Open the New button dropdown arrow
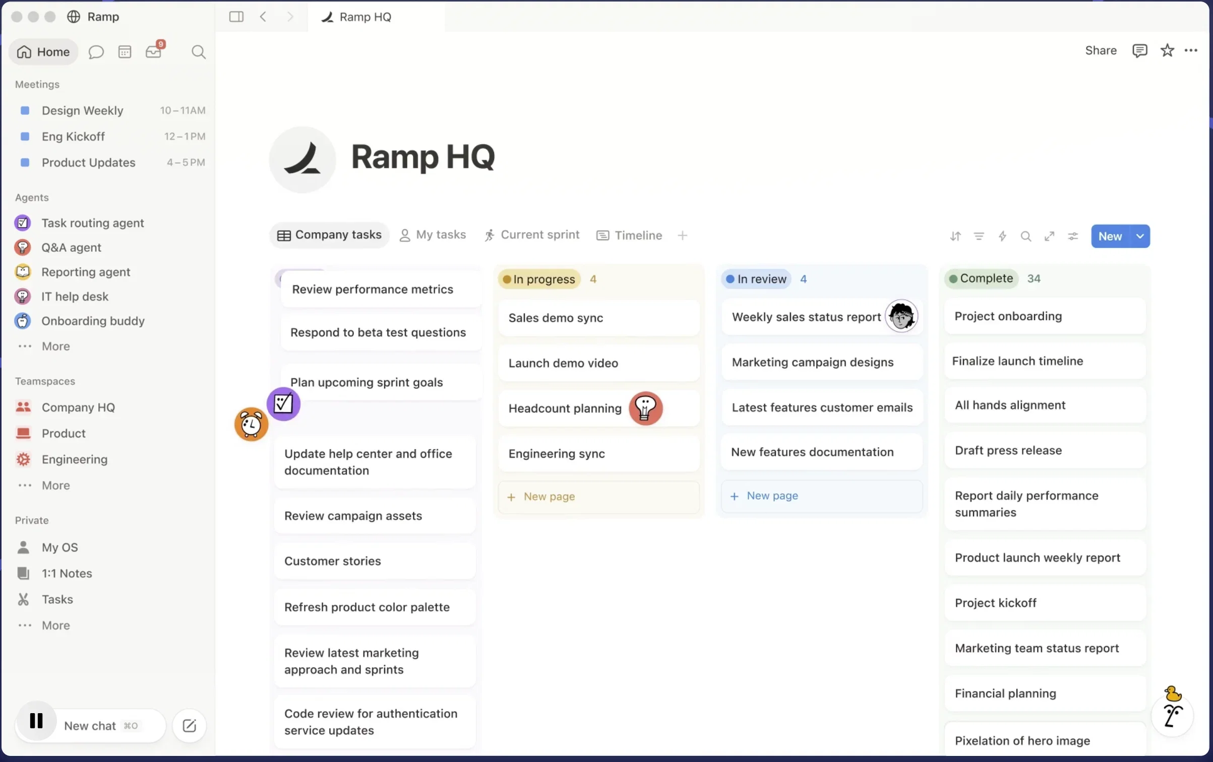The width and height of the screenshot is (1213, 762). point(1140,236)
